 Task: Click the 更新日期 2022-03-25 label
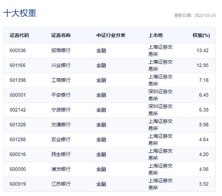coord(195,16)
